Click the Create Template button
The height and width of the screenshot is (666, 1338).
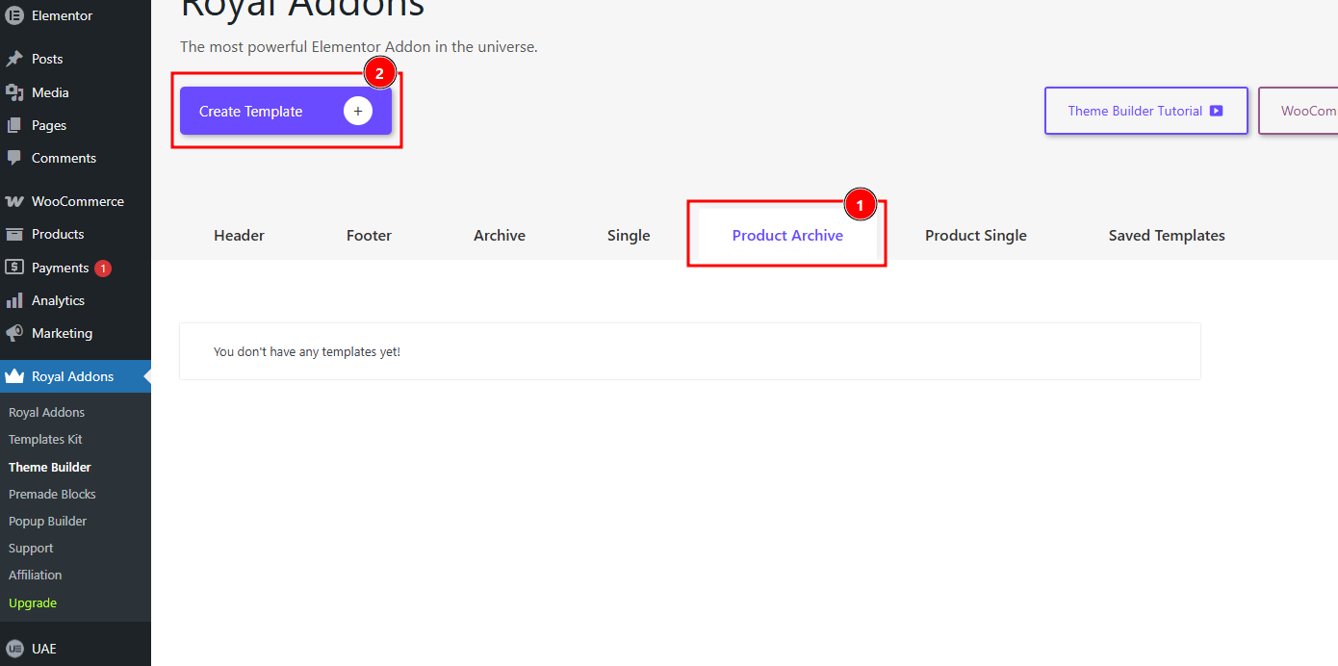pos(286,112)
